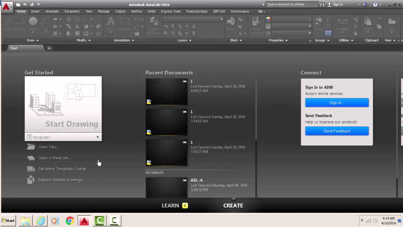Screen dimensions: 403x227
Task: Open the LEARN page at bottom
Action: (x=170, y=206)
